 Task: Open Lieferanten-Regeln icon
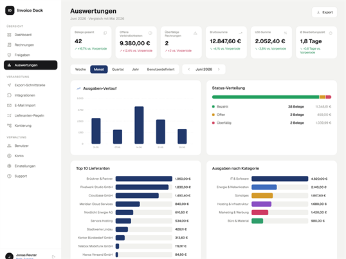click(x=9, y=115)
